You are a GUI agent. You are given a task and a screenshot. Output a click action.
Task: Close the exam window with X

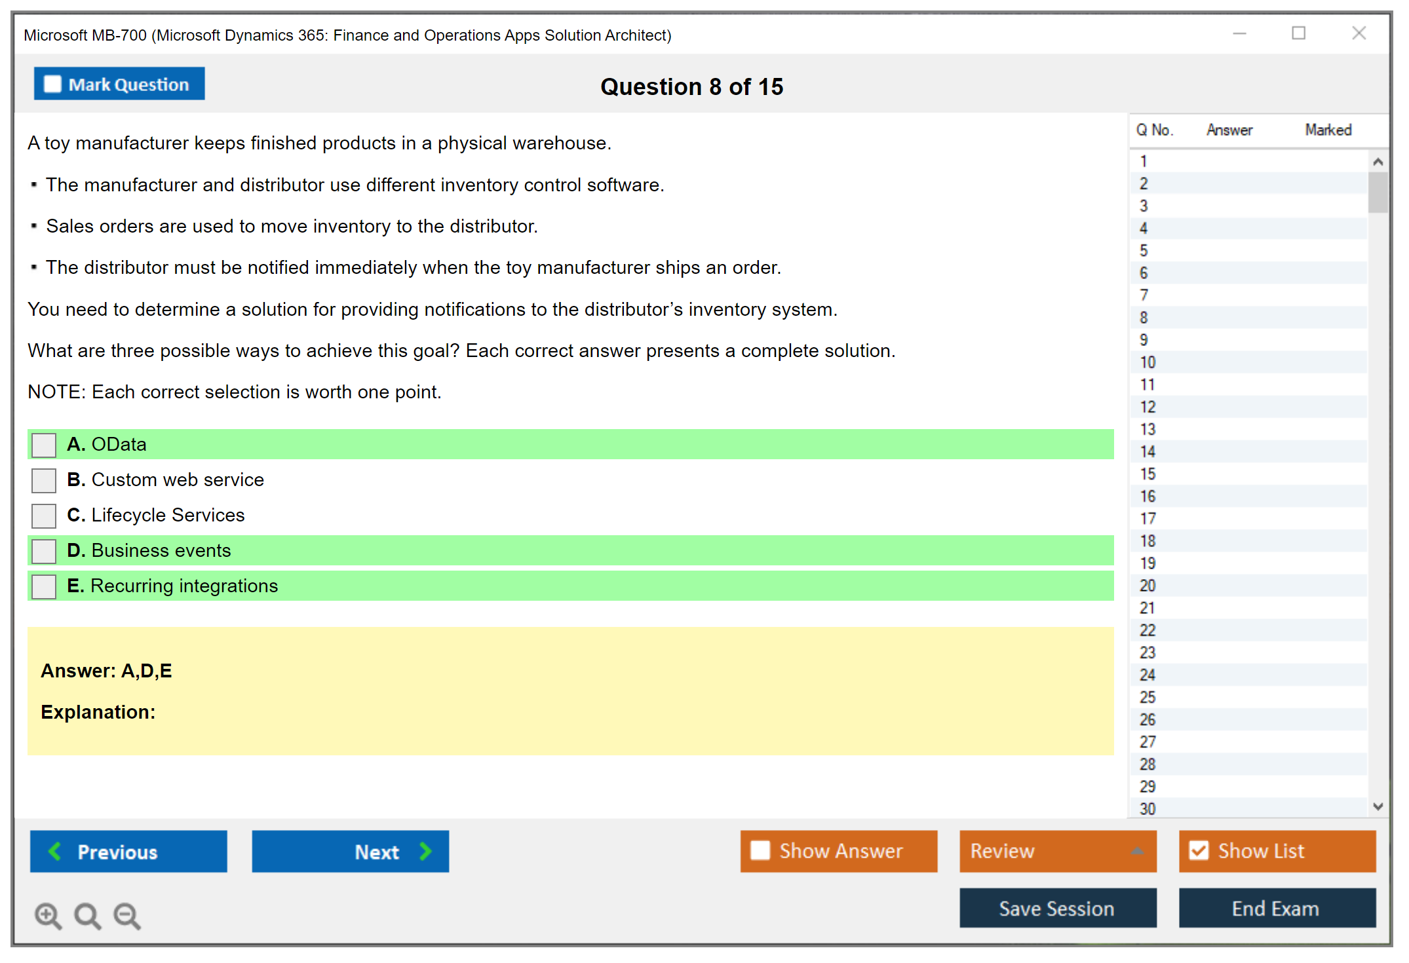click(1359, 33)
